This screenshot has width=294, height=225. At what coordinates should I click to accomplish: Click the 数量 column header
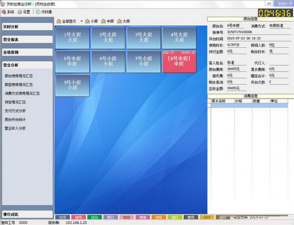[261, 101]
